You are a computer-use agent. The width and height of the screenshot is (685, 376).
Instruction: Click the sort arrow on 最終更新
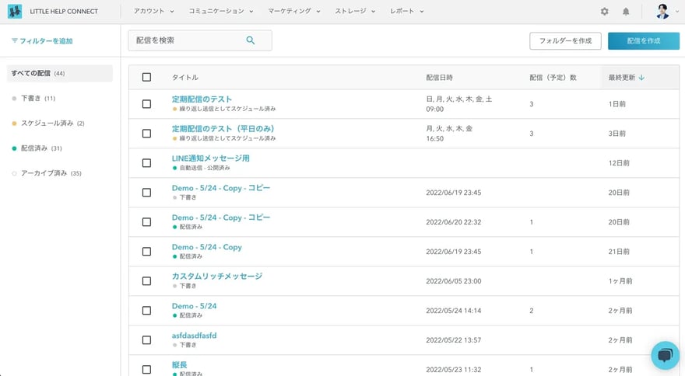point(641,78)
